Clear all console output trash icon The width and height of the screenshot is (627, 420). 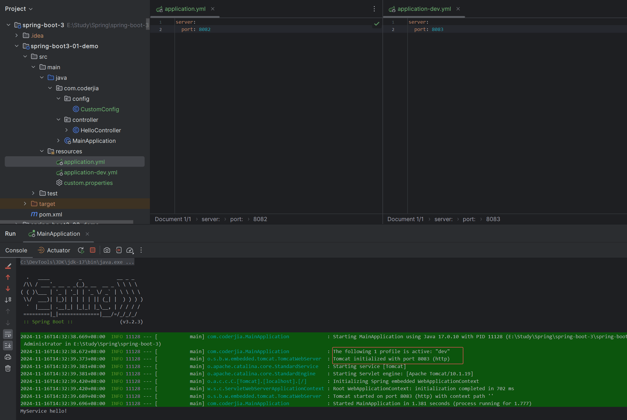coord(8,368)
